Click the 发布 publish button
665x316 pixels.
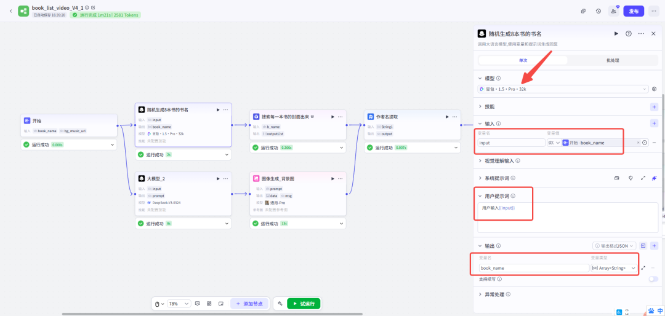coord(633,11)
